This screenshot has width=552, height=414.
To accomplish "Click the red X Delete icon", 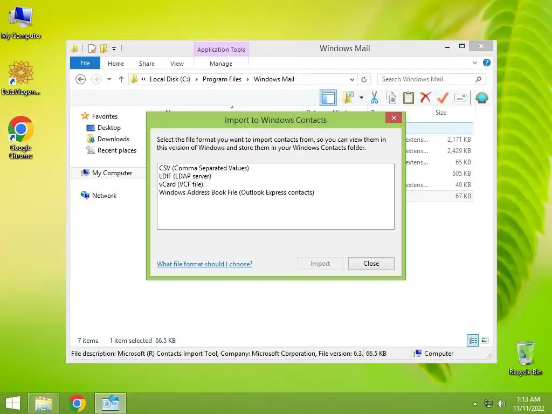I will pyautogui.click(x=425, y=97).
